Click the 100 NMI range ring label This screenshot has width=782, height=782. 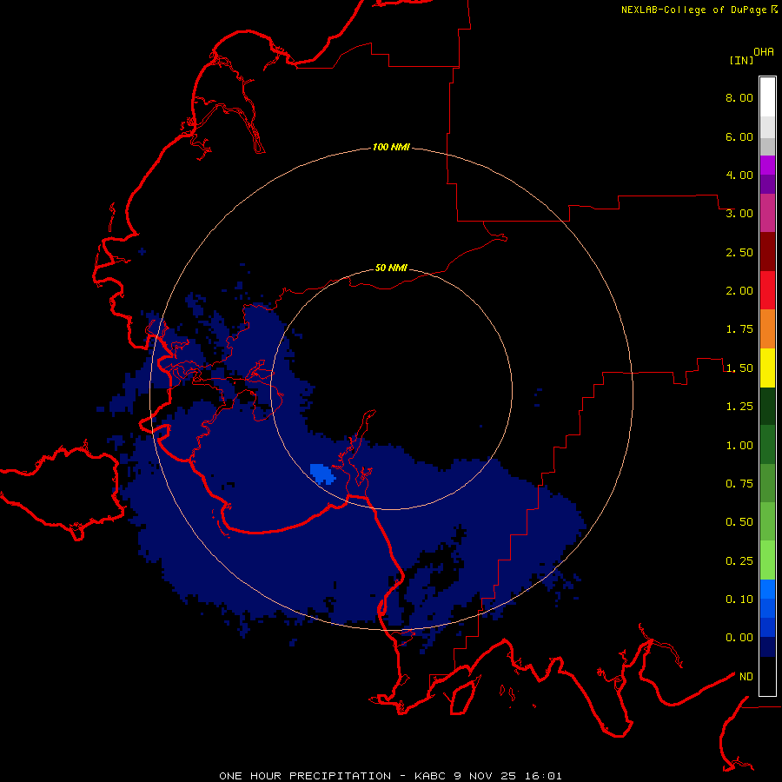(x=391, y=147)
